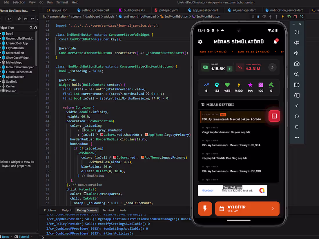The height and width of the screenshot is (239, 319).
Task: Open Flutter DevTools panel more actions
Action: (33, 11)
